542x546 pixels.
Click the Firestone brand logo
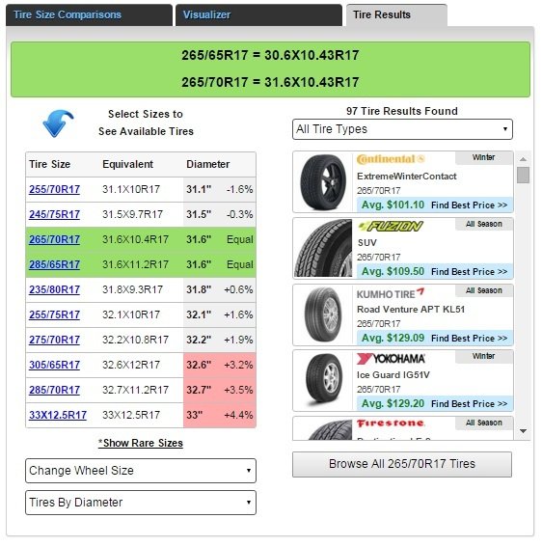click(391, 423)
